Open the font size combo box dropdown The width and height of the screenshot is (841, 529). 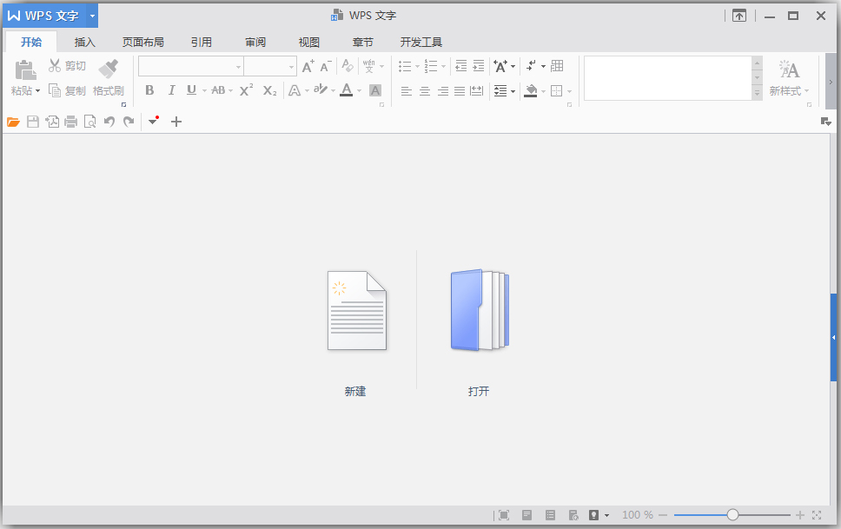click(x=291, y=67)
